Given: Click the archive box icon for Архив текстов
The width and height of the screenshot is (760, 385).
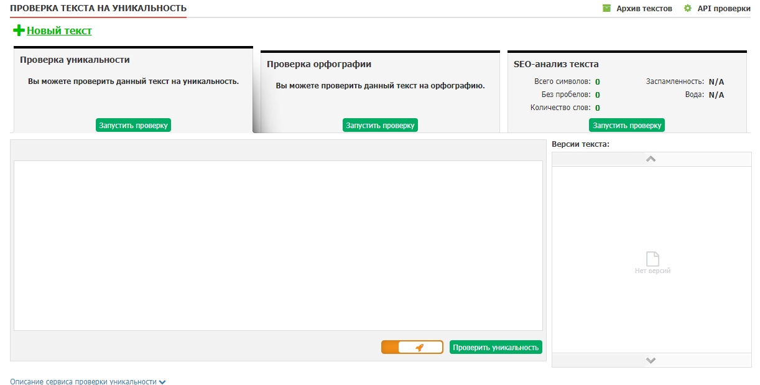Looking at the screenshot, I should click(x=606, y=9).
